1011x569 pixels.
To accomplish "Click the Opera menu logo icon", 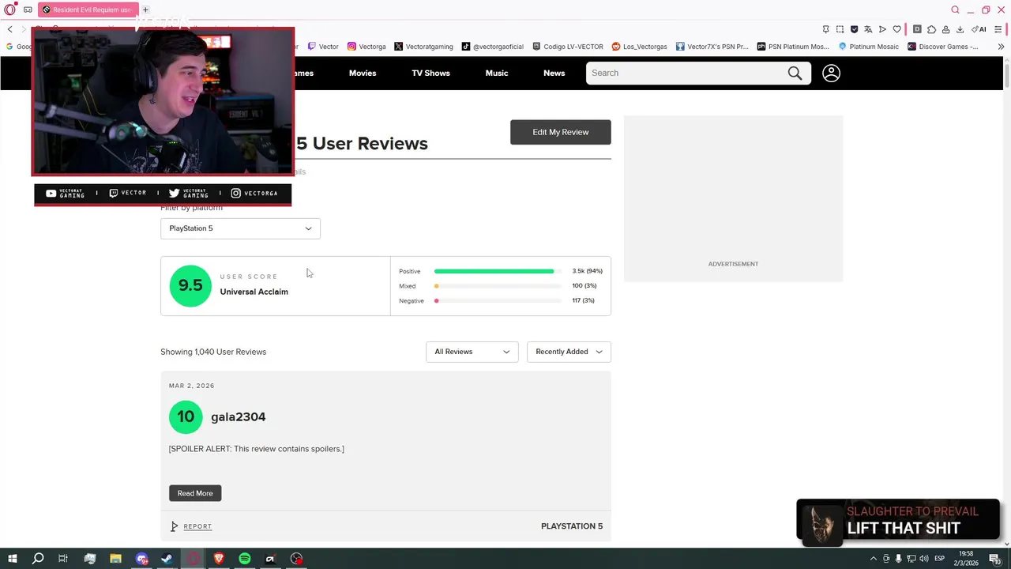I will pos(9,9).
